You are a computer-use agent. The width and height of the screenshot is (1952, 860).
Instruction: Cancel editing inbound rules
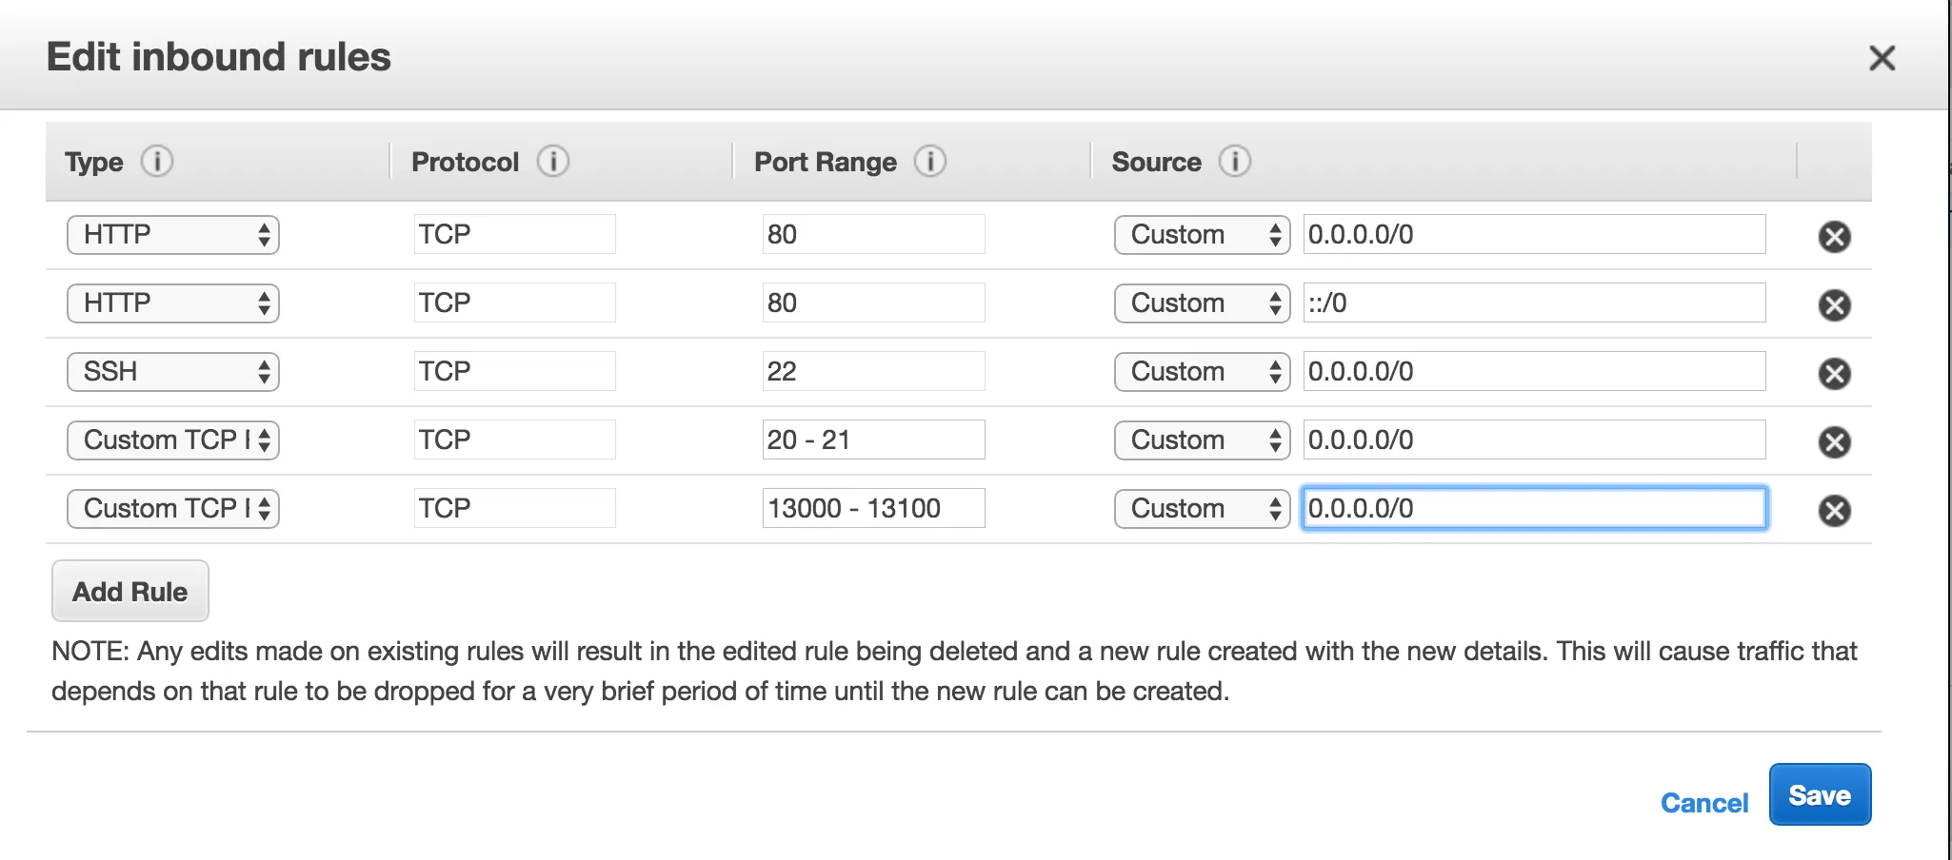[1703, 803]
